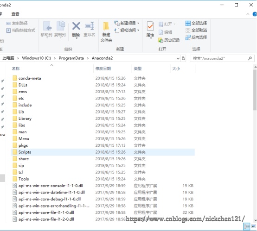This screenshot has height=231, width=257.
Task: Click Select none (全部取消)
Action: (x=196, y=30)
